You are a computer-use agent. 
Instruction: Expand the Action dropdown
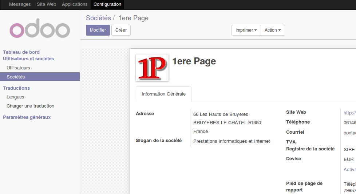pyautogui.click(x=273, y=30)
